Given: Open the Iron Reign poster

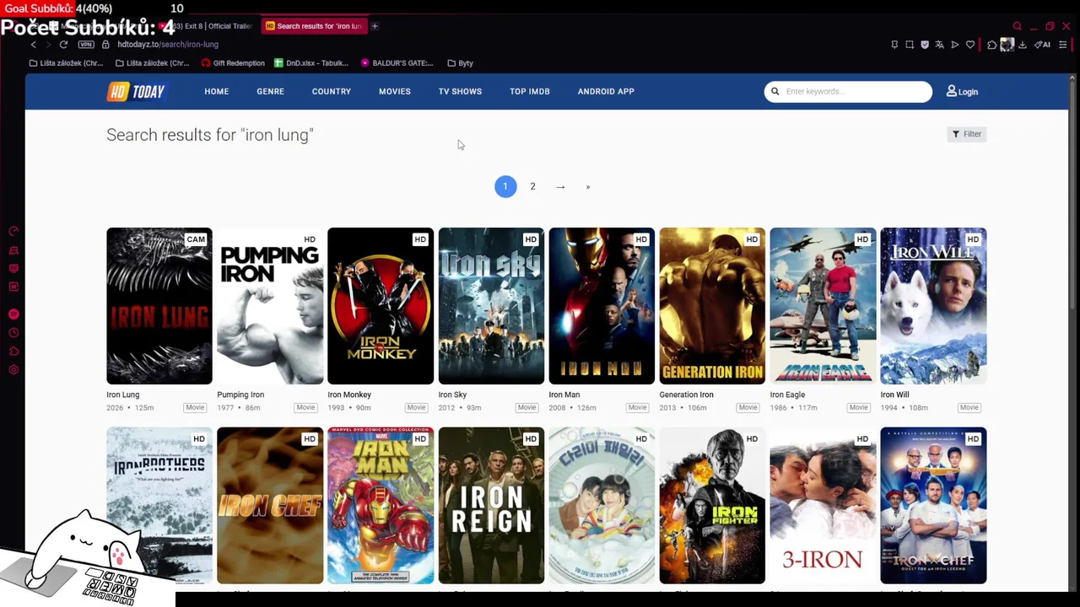Looking at the screenshot, I should tap(491, 505).
